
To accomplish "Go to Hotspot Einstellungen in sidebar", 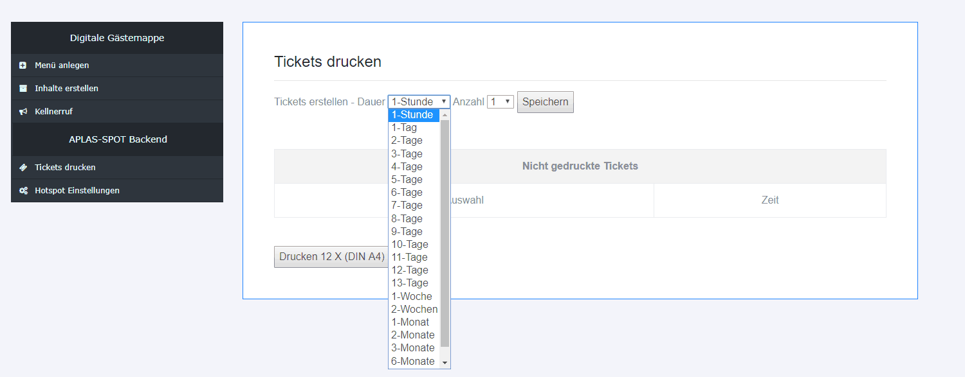I will (x=77, y=191).
